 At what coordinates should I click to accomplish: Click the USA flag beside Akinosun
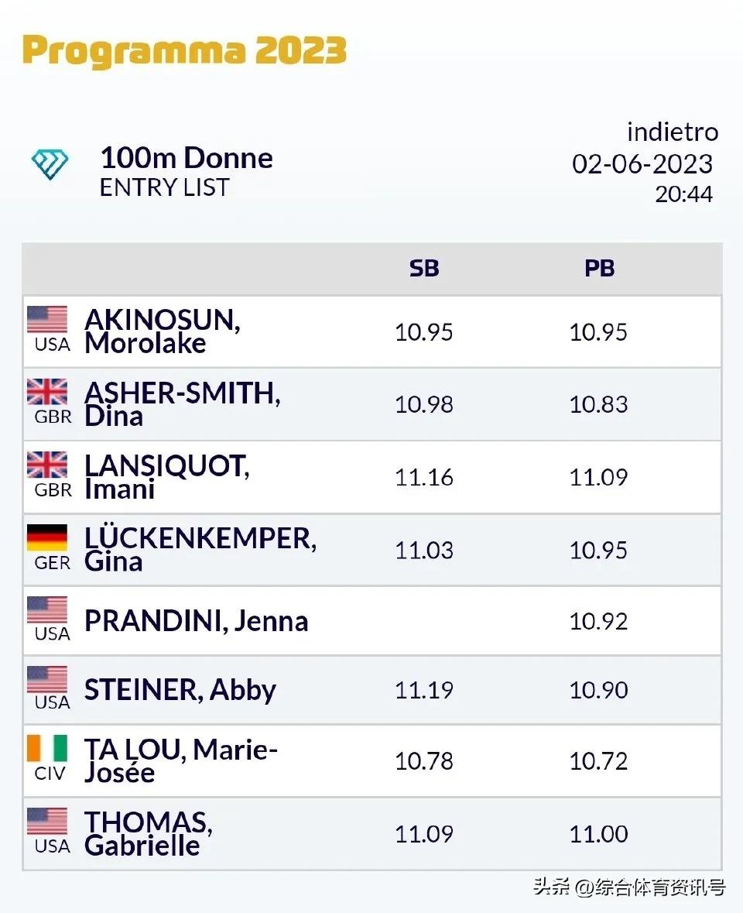47,319
